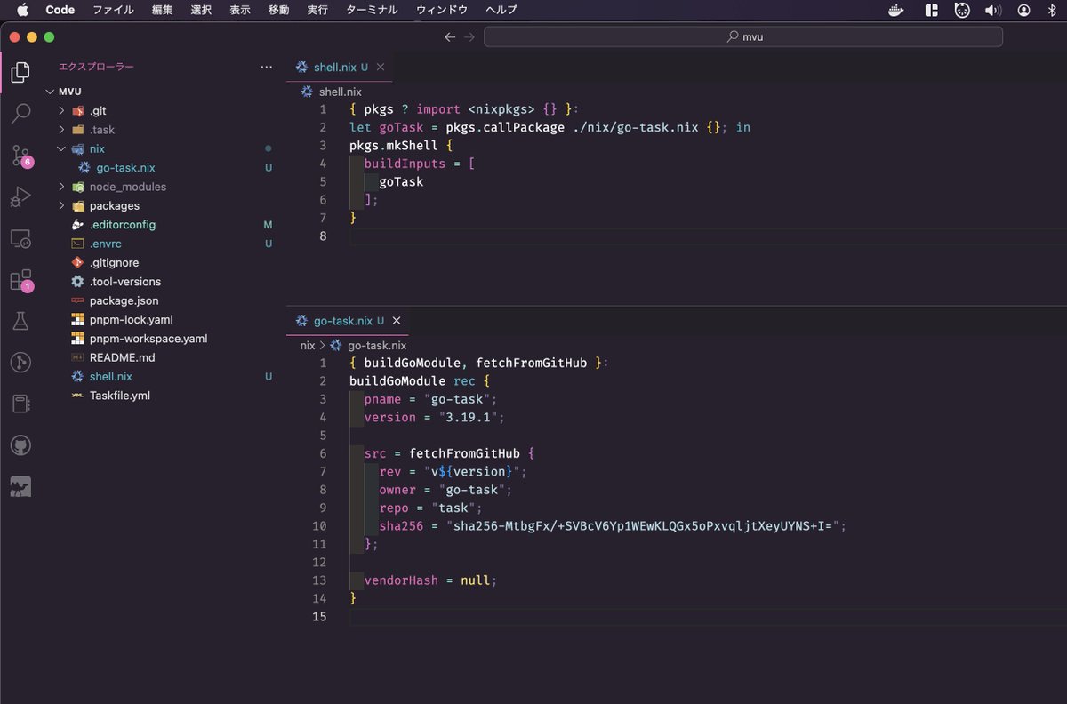Viewport: 1067px width, 704px height.
Task: Click the version "3.19.1" line in go-task.nix
Action: (x=434, y=418)
